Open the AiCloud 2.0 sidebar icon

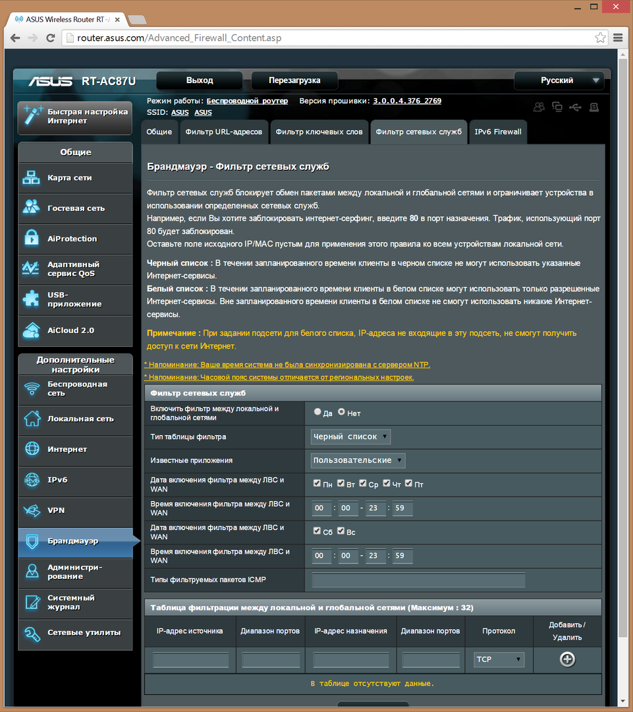coord(32,330)
